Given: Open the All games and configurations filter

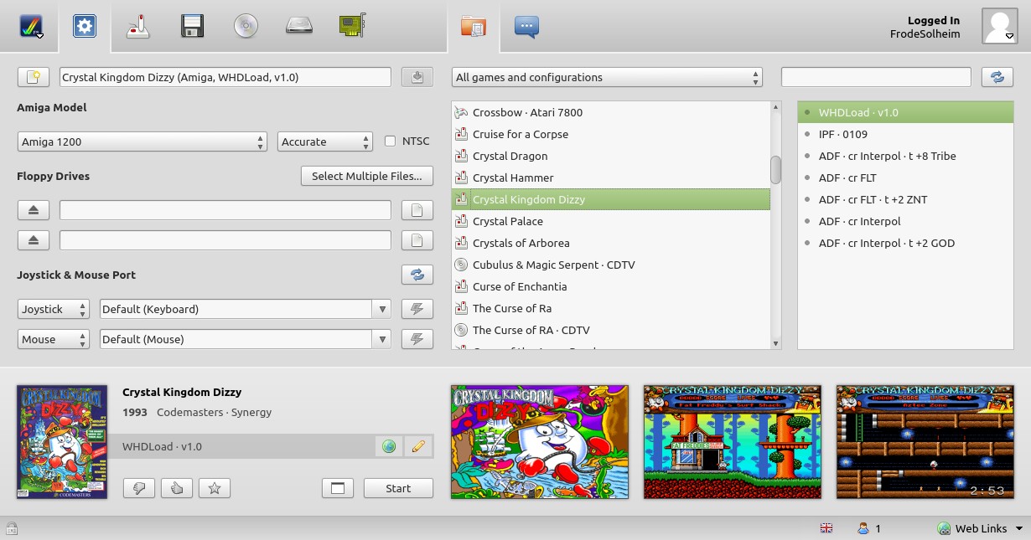Looking at the screenshot, I should click(607, 77).
